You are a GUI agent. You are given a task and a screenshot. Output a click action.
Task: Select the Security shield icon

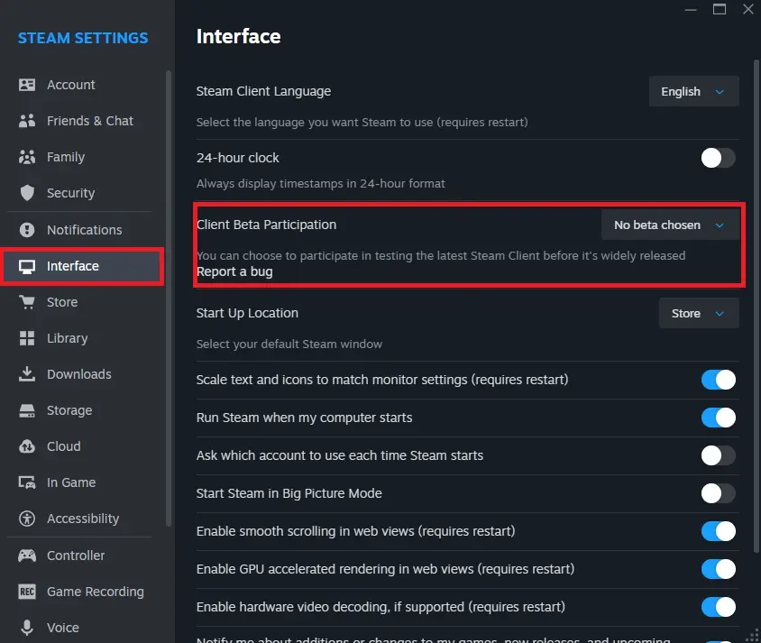tap(27, 193)
